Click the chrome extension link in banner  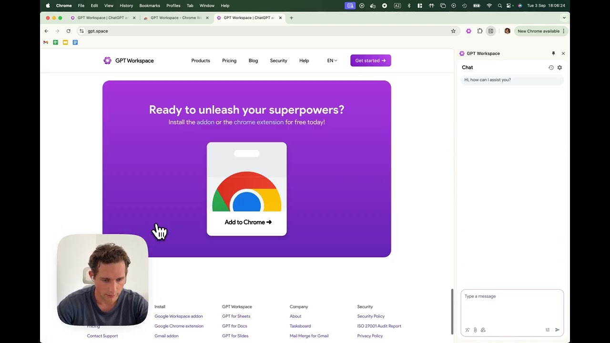pyautogui.click(x=259, y=122)
